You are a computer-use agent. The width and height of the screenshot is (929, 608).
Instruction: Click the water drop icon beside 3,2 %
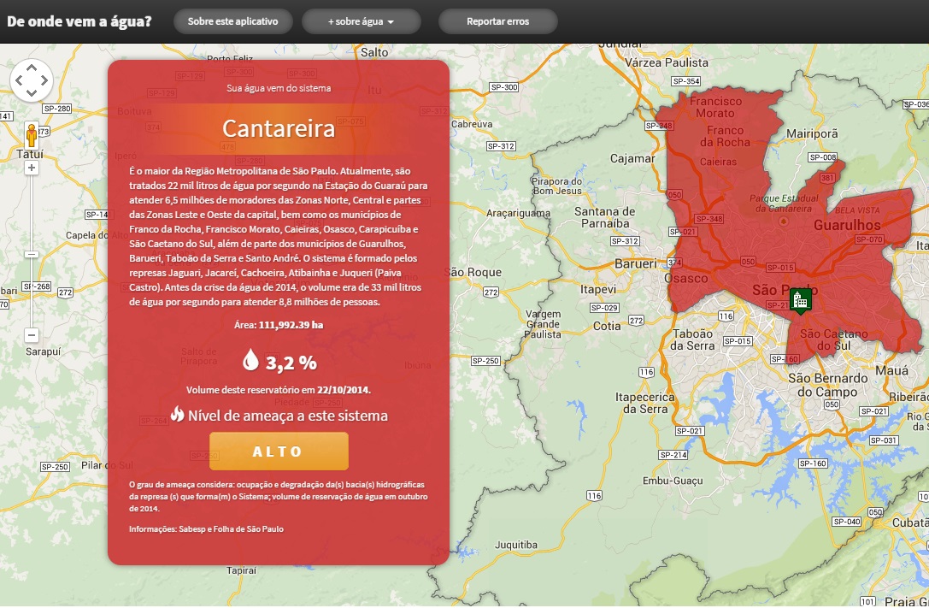coord(250,360)
